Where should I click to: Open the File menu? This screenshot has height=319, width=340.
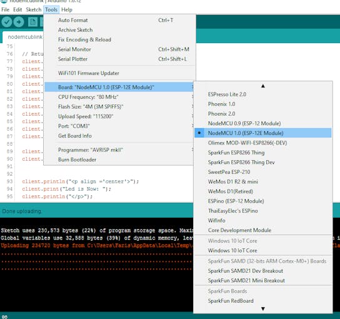click(x=5, y=9)
